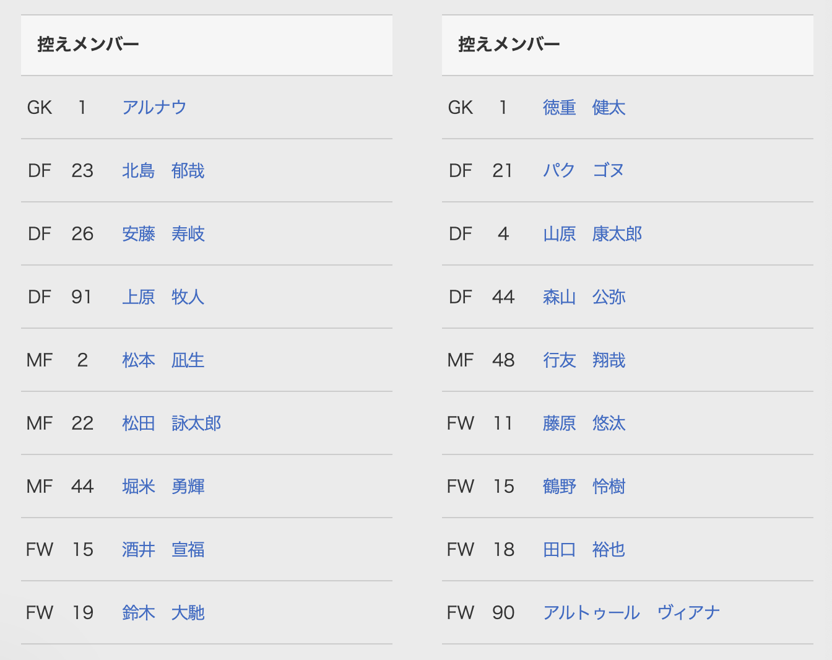Open player link アルナウ

coord(154,108)
